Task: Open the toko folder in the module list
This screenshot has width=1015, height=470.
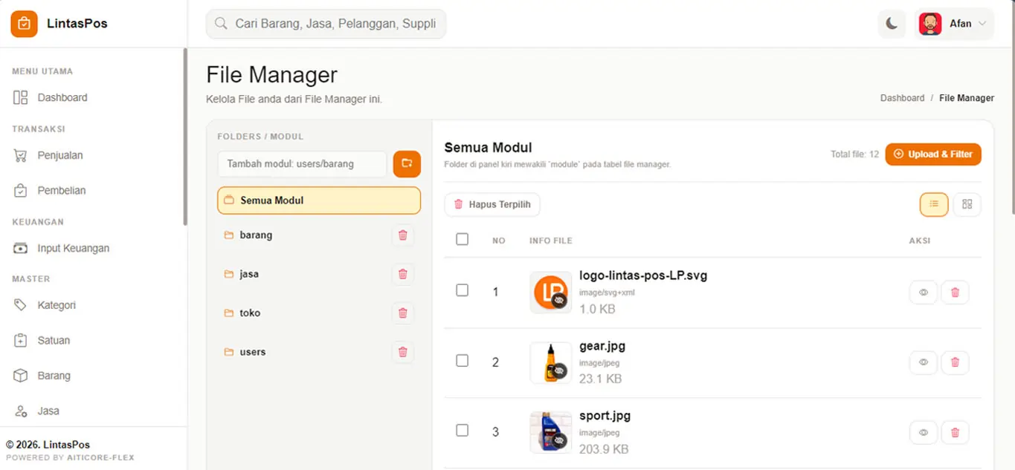Action: [250, 313]
